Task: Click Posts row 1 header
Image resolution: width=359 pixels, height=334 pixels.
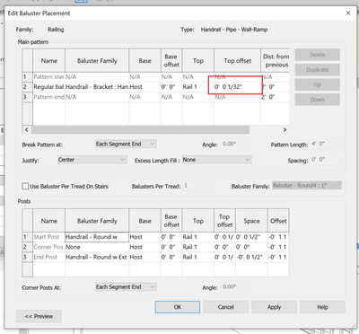Action: [x=28, y=237]
